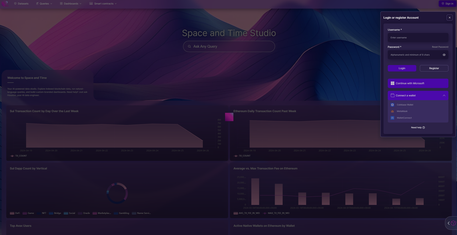The height and width of the screenshot is (235, 457).
Task: Click the Register button
Action: click(434, 68)
